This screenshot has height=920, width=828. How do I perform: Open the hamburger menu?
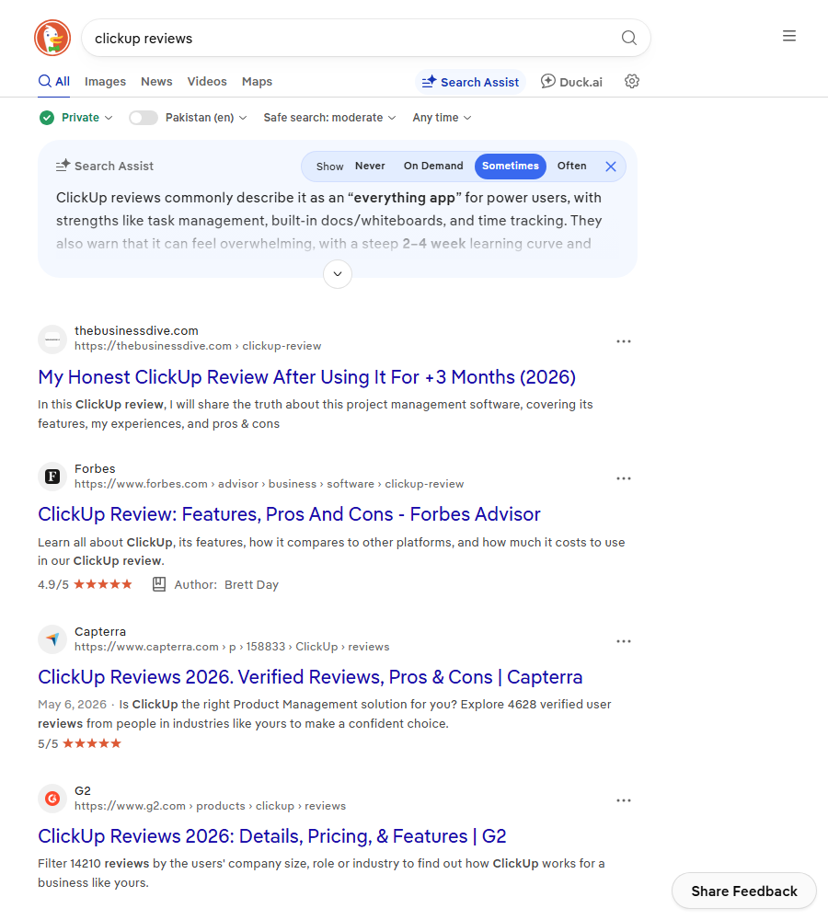pos(789,36)
